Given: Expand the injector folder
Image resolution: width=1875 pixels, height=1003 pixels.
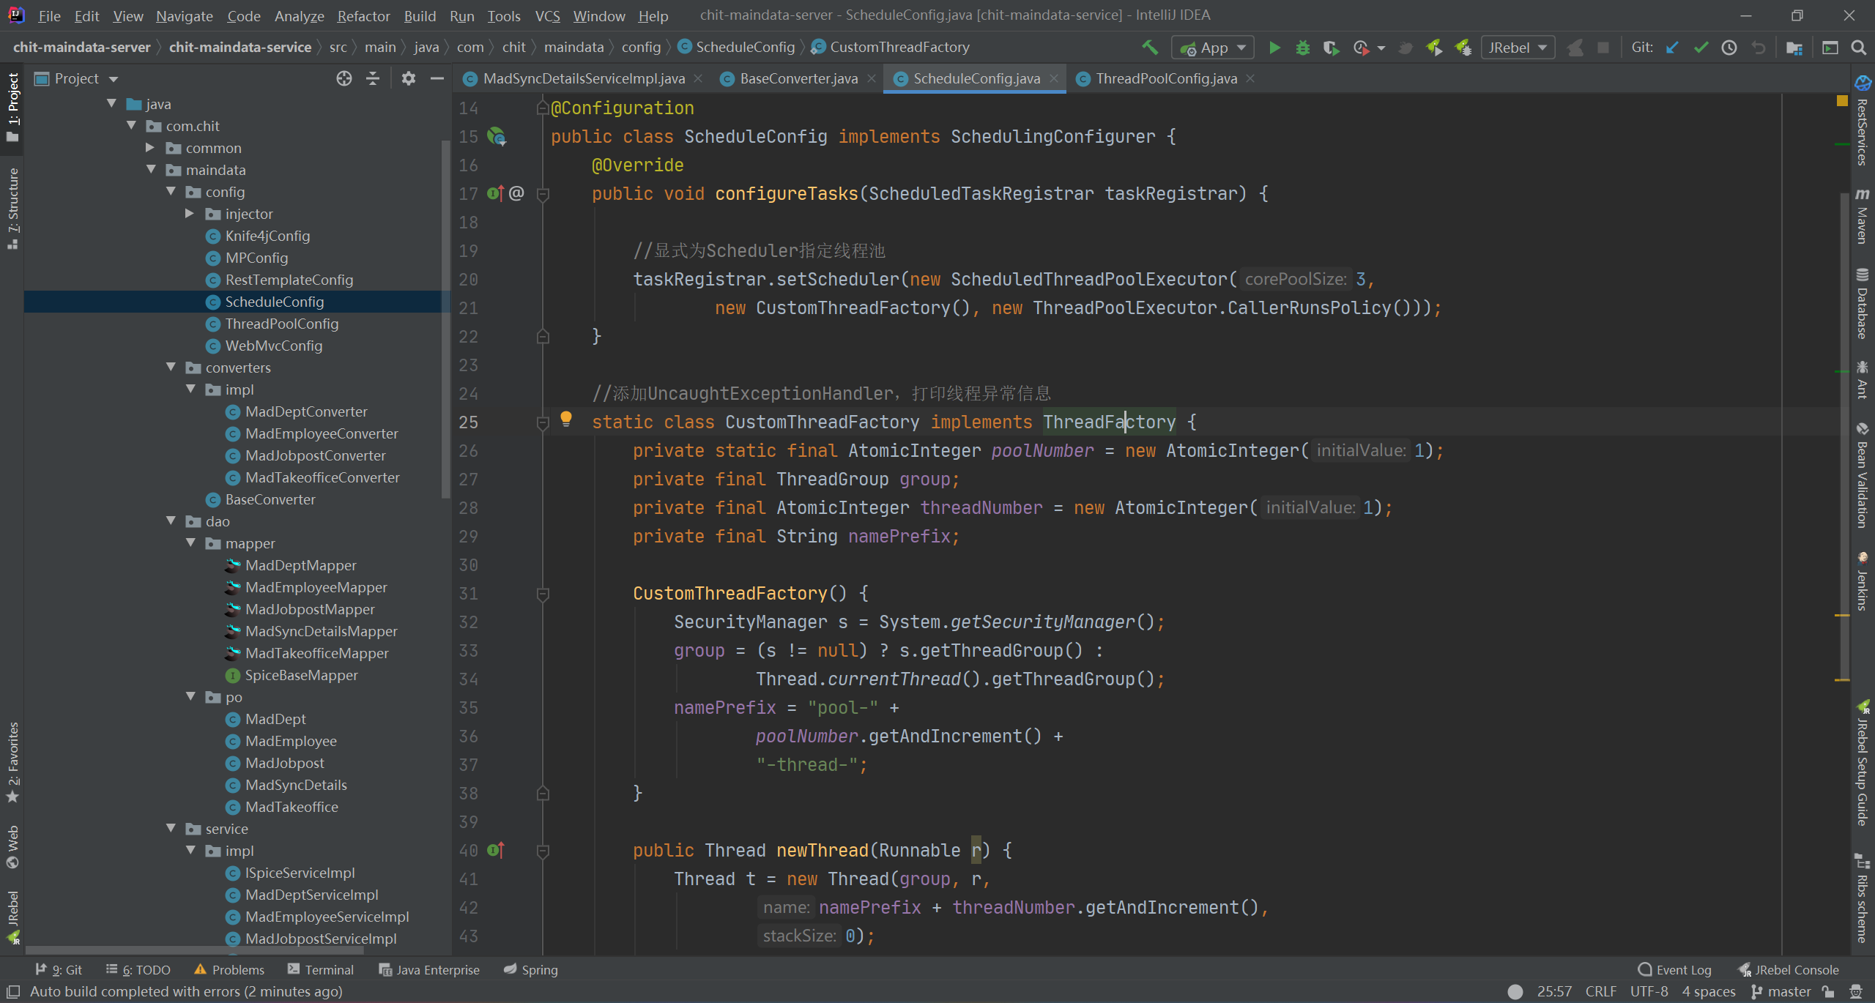Looking at the screenshot, I should click(x=190, y=213).
